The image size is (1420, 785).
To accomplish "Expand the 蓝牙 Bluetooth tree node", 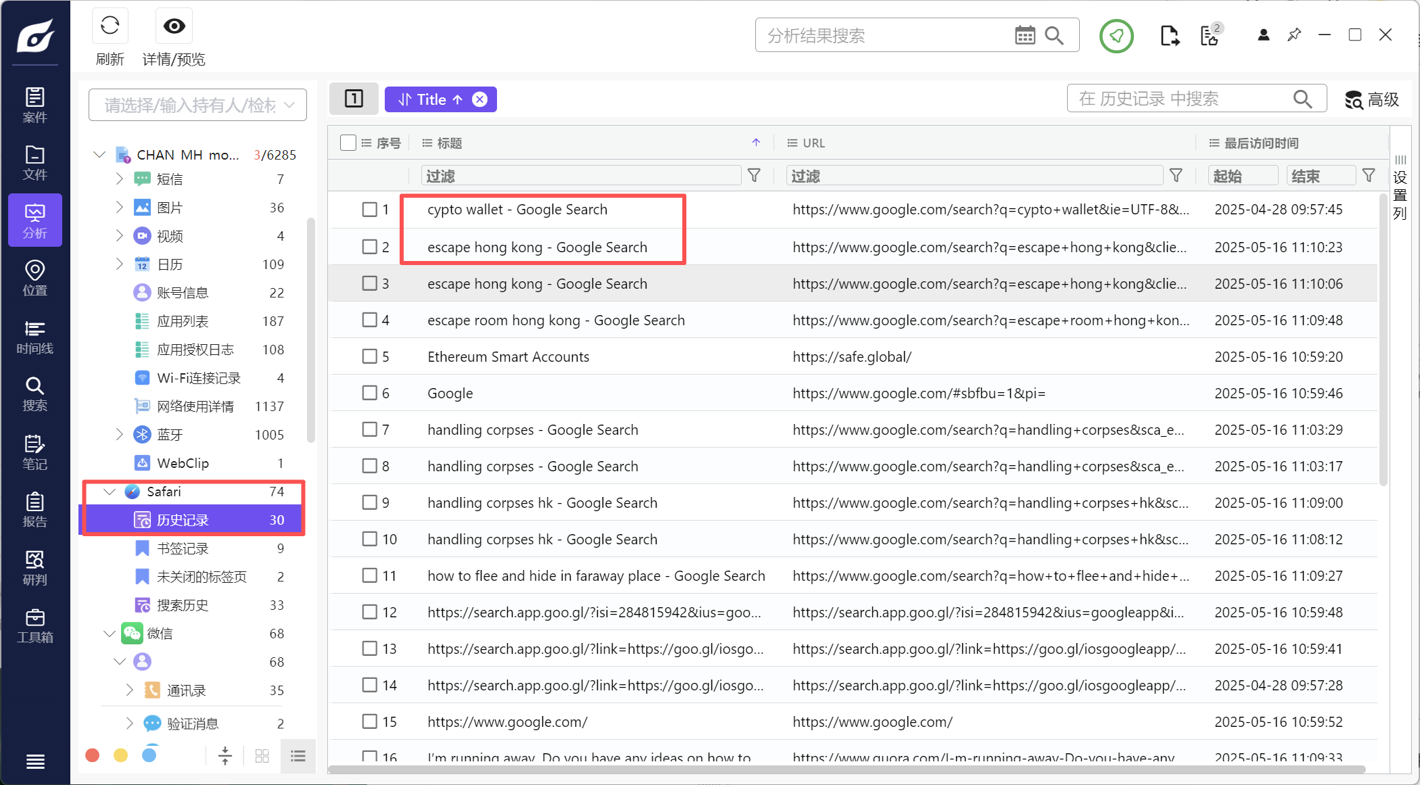I will point(119,435).
